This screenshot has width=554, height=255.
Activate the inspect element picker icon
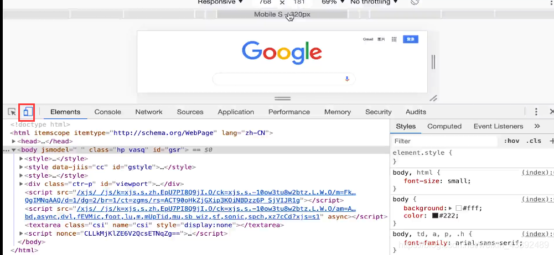point(12,112)
